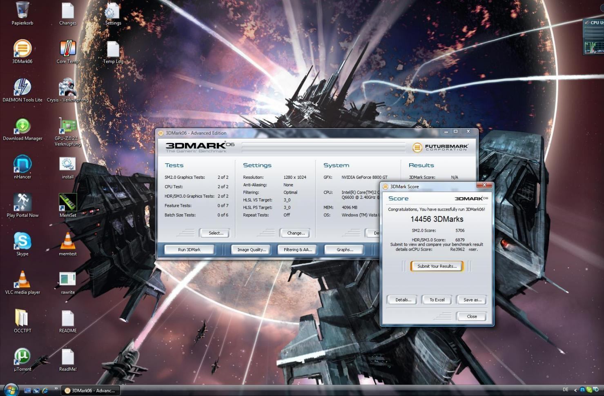Launch the 3DMark06 desktop shortcut
The width and height of the screenshot is (604, 396).
[22, 51]
